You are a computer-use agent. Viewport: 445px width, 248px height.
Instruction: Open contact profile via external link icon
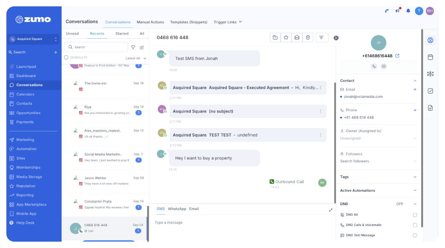pos(398,56)
